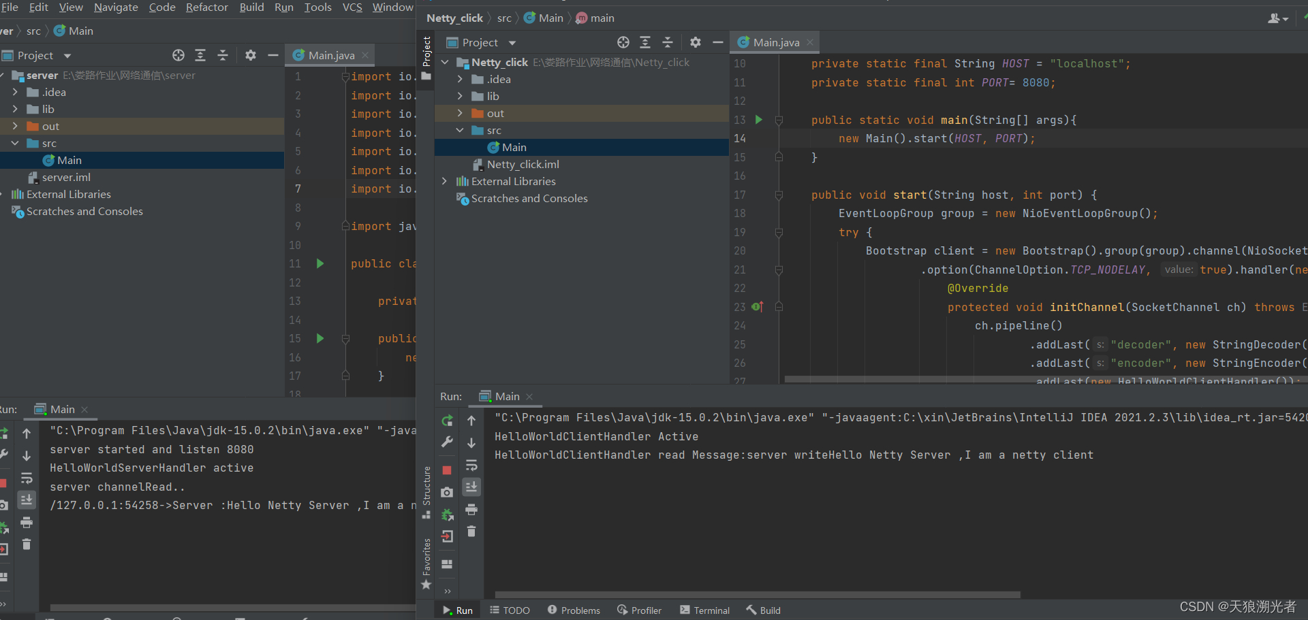
Task: Click the green bug attach debugger icon
Action: tap(447, 515)
